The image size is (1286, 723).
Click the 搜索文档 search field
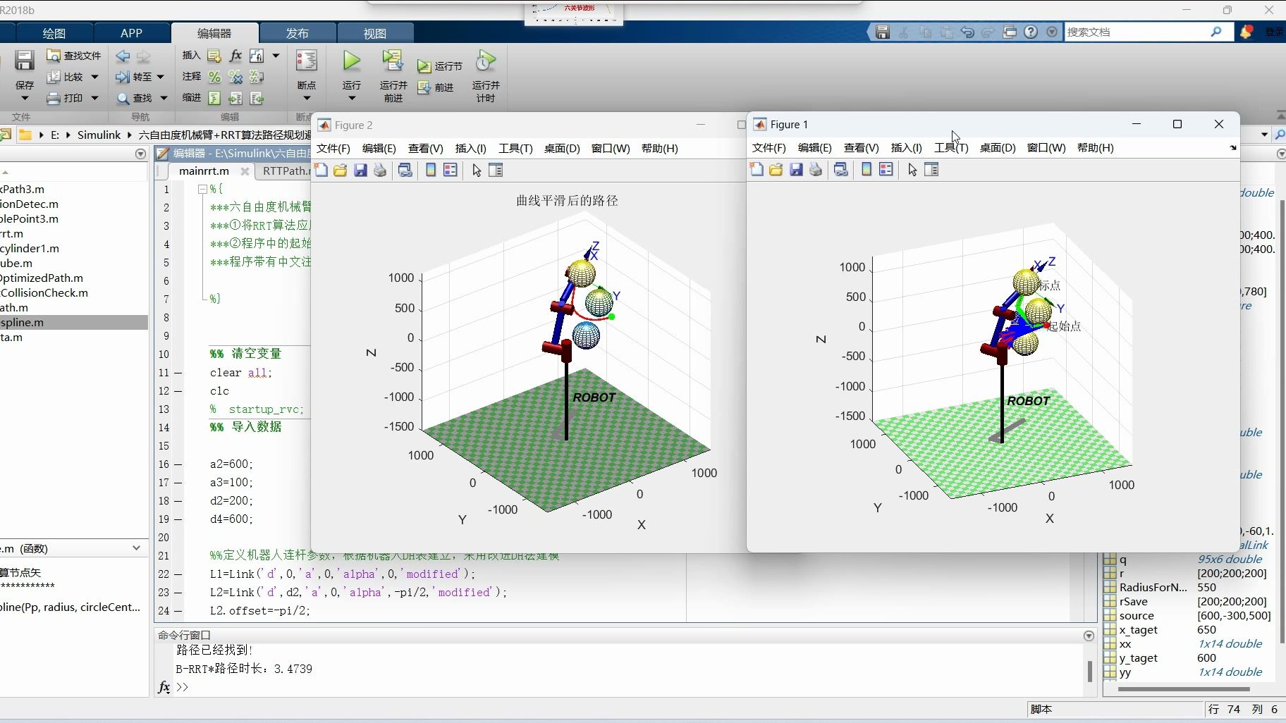click(1135, 32)
